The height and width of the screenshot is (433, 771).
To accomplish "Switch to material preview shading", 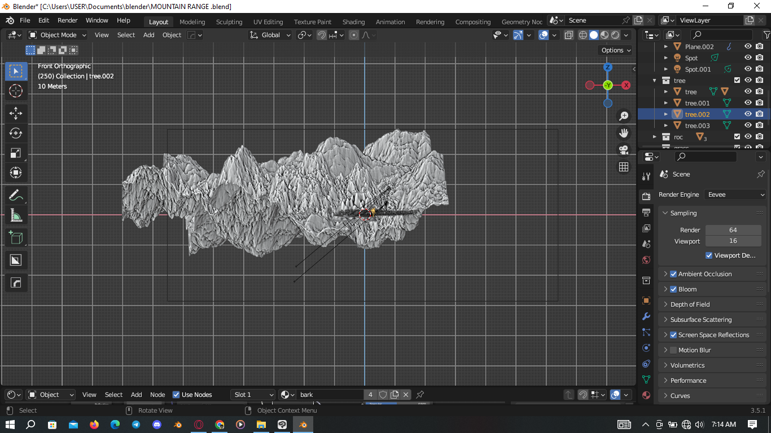I will tap(604, 35).
